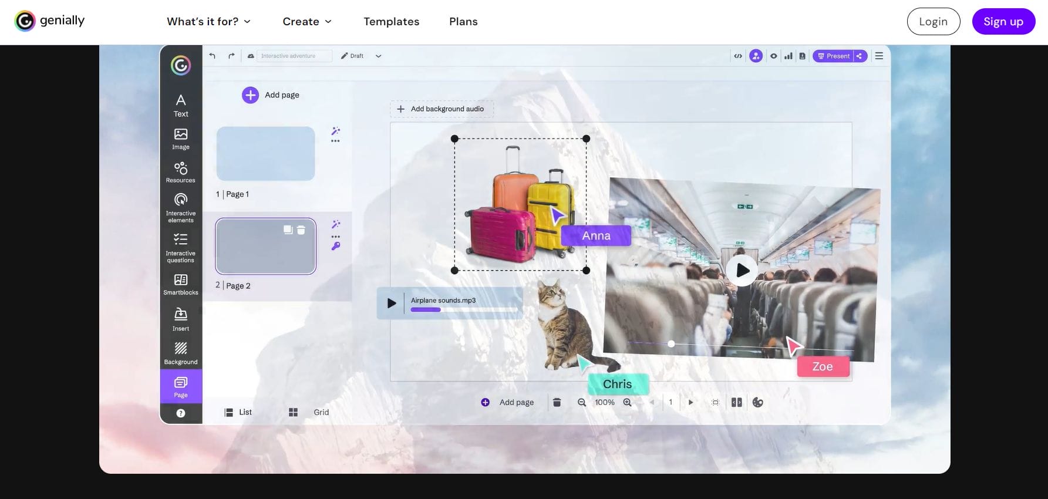Click the magic wand on Page 2
The image size is (1048, 499).
click(336, 224)
